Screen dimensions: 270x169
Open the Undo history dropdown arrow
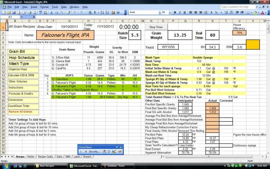78,12
